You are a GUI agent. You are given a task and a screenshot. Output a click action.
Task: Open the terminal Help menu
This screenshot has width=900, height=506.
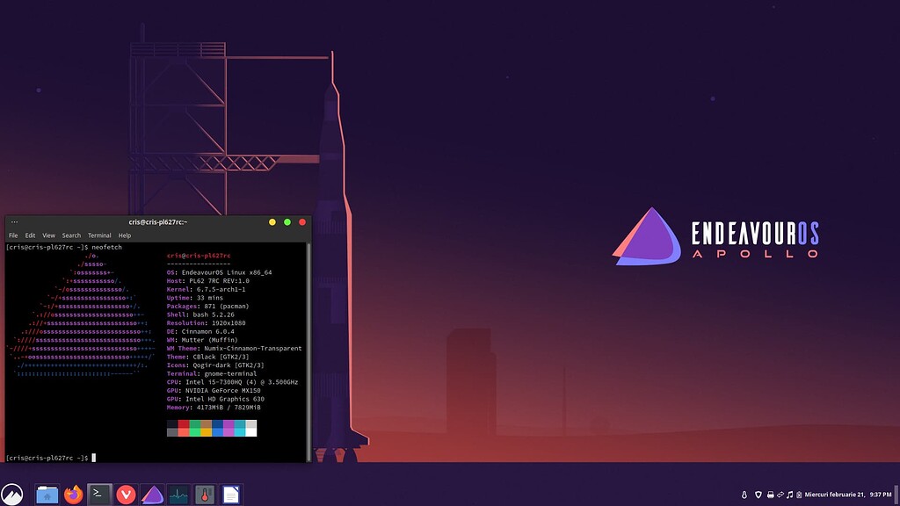(125, 235)
